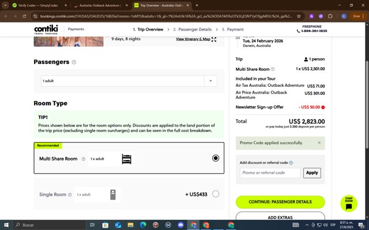This screenshot has height=230, width=369.
Task: Open the notifications icon in the system tray
Action: click(x=362, y=225)
